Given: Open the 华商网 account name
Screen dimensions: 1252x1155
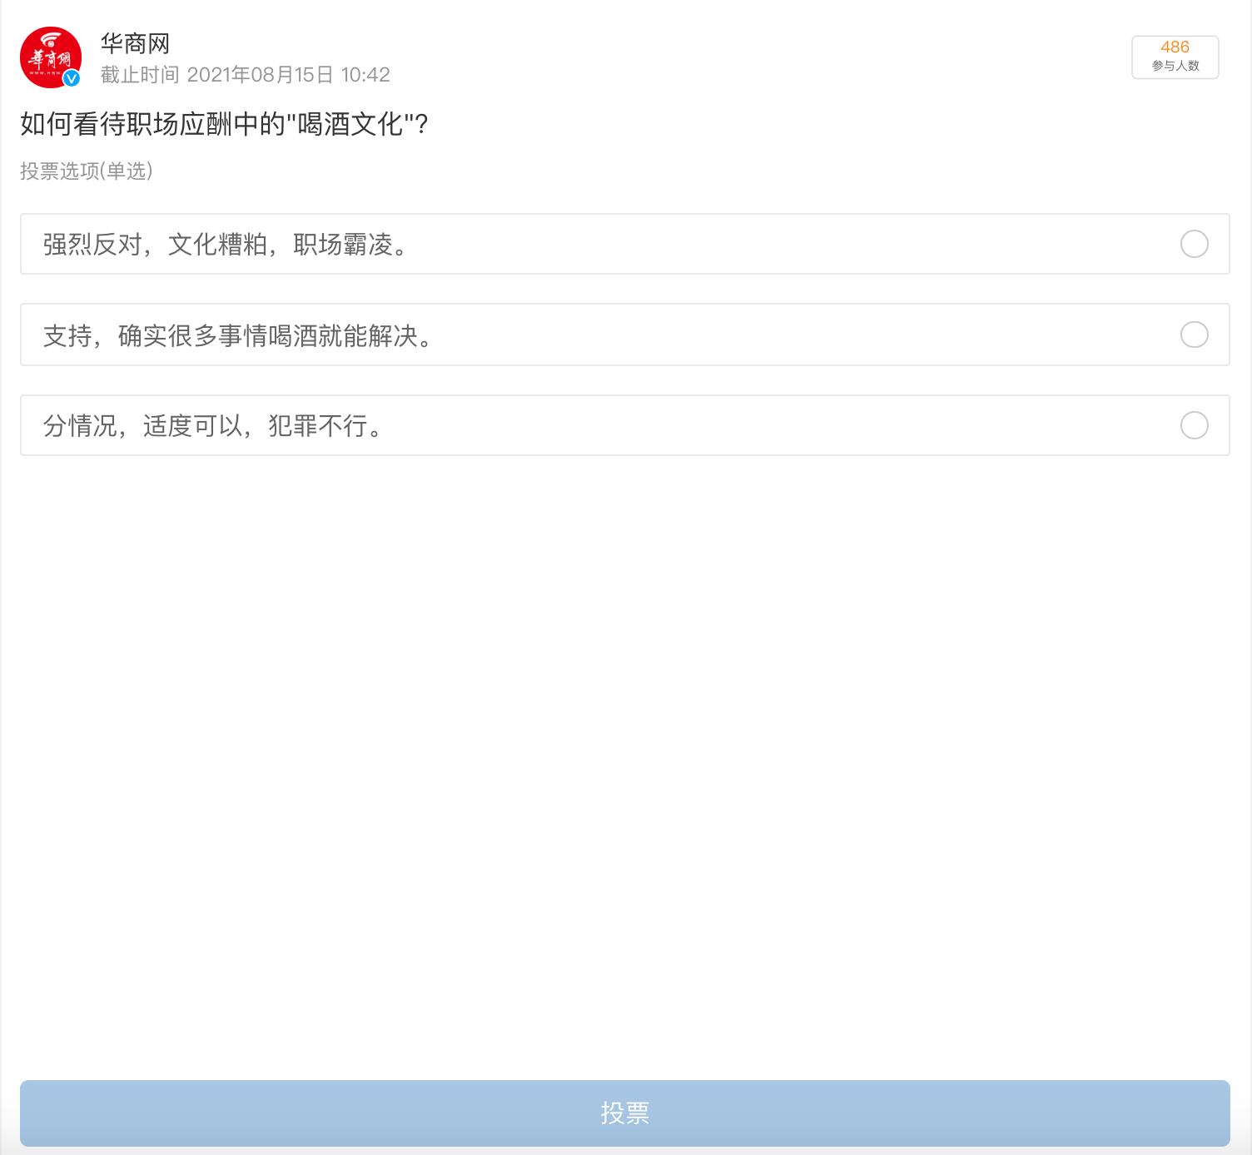Looking at the screenshot, I should point(135,43).
